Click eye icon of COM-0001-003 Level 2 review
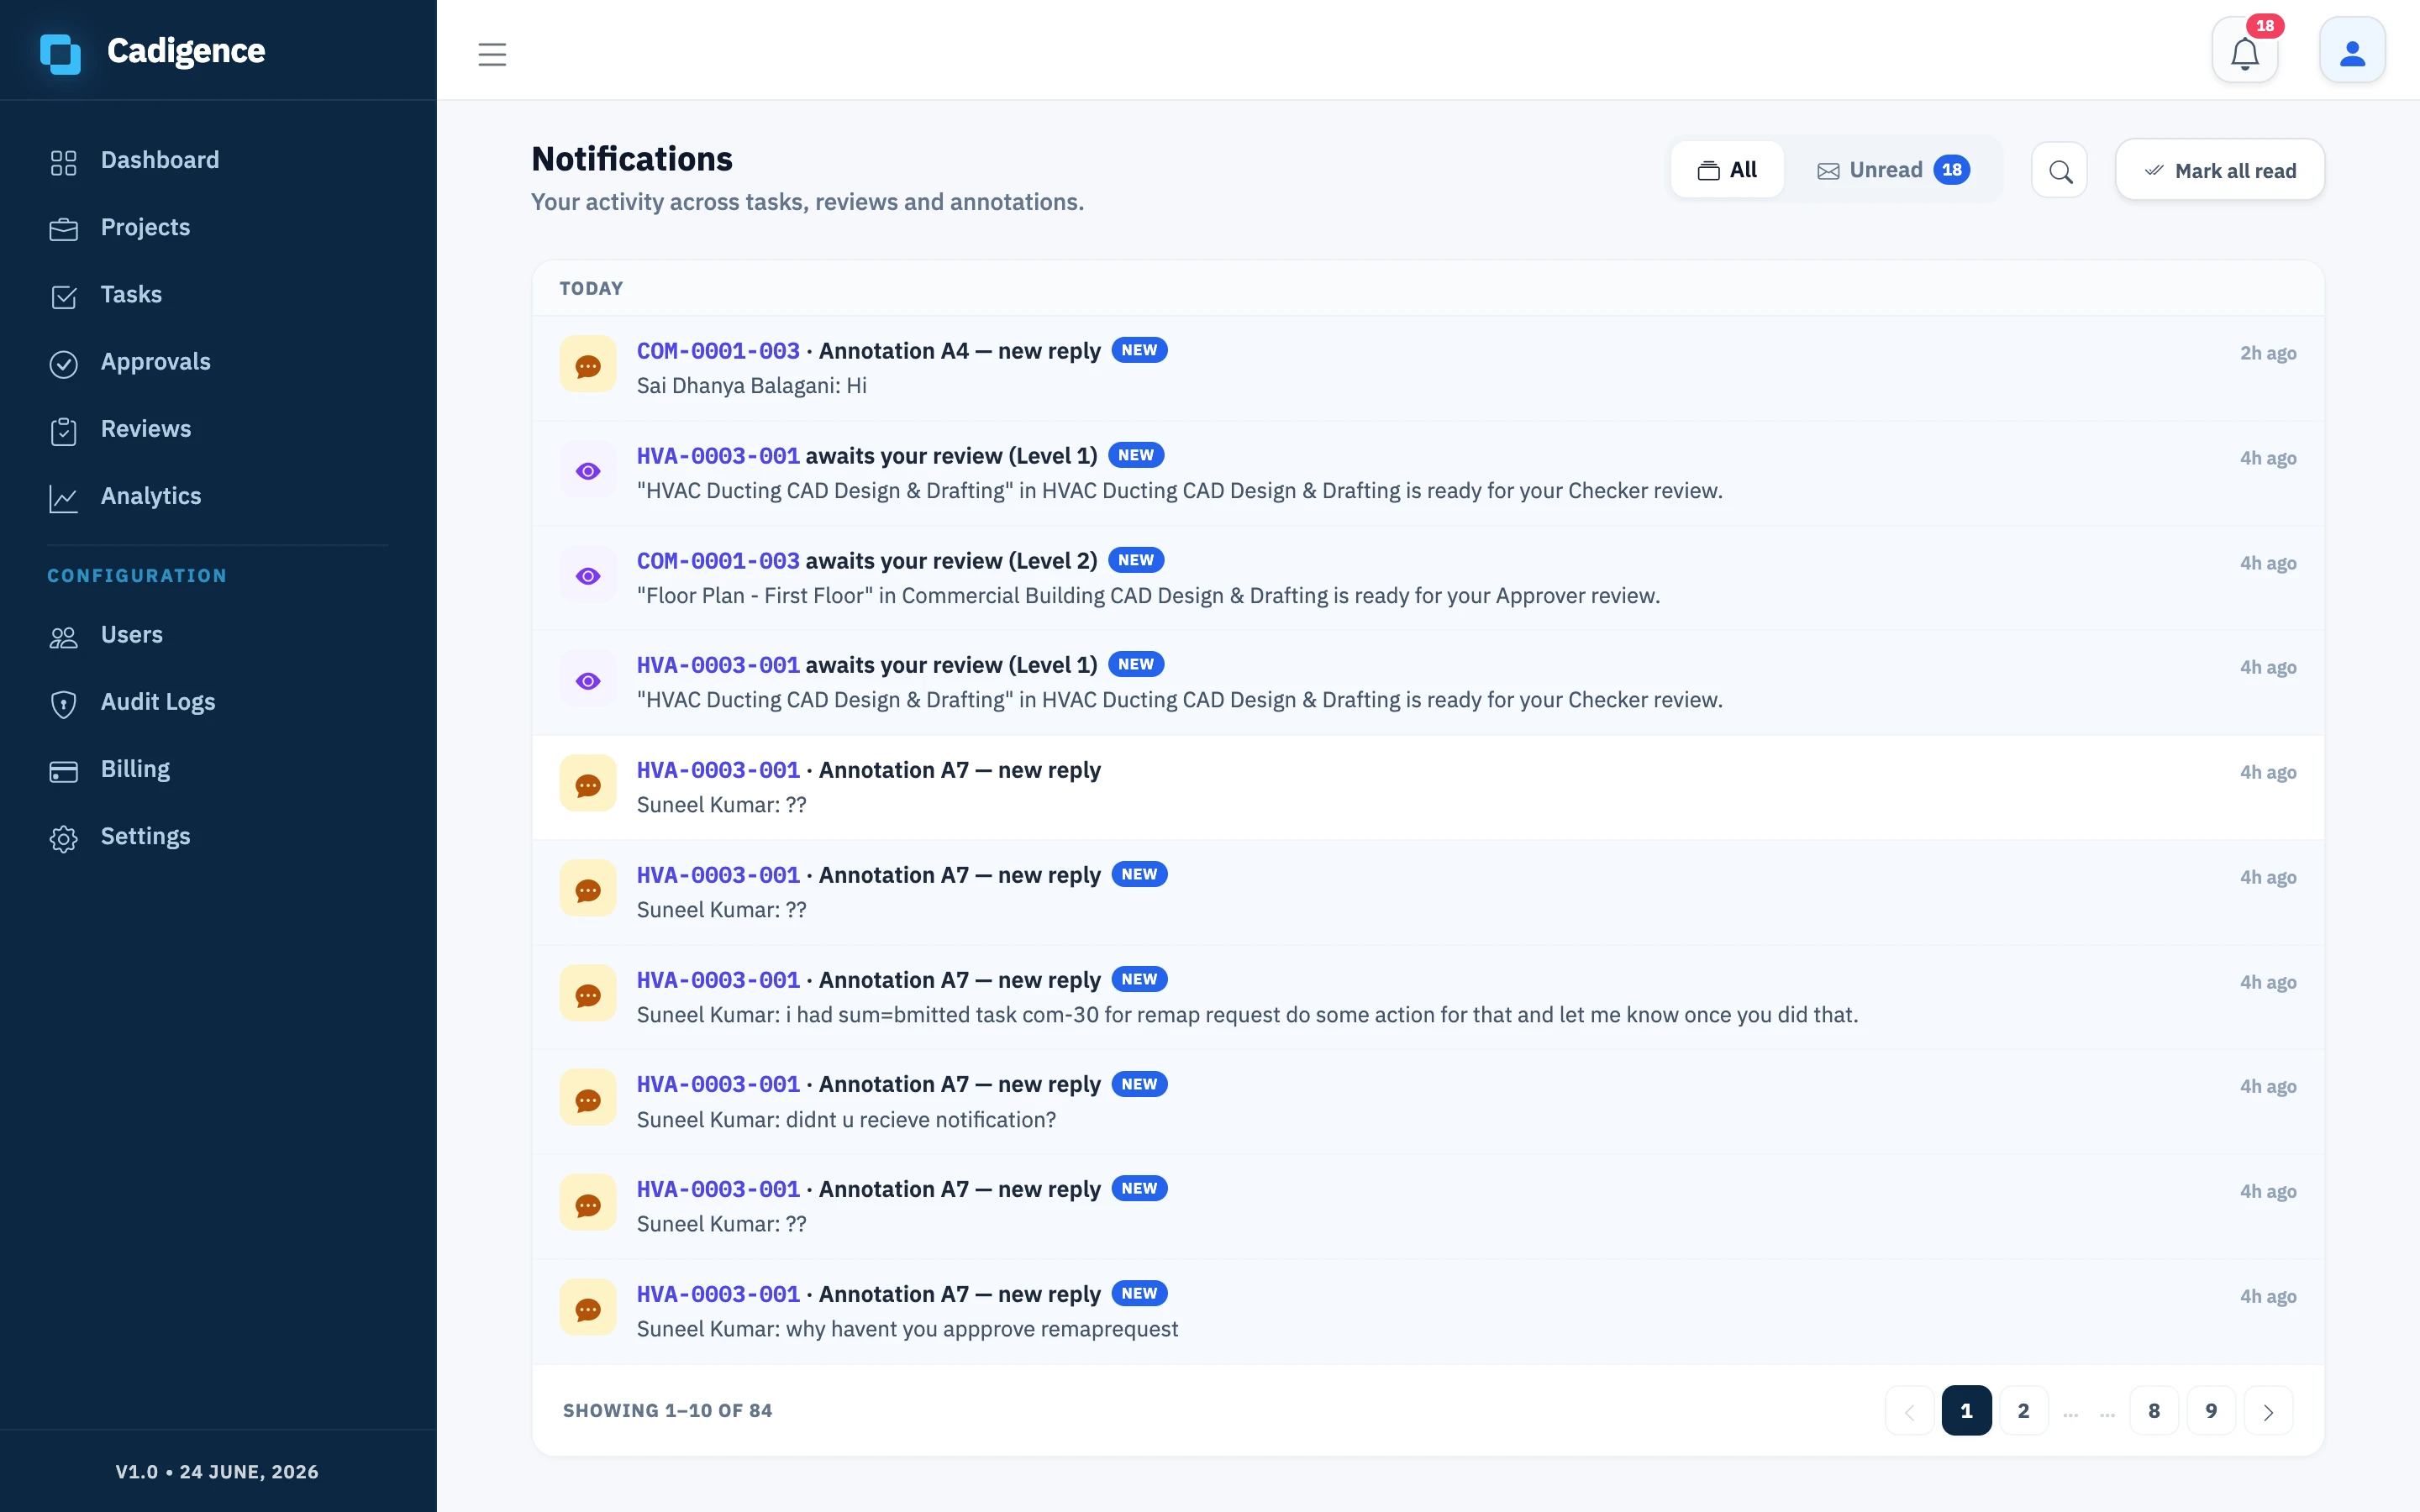This screenshot has height=1512, width=2420. coord(588,575)
